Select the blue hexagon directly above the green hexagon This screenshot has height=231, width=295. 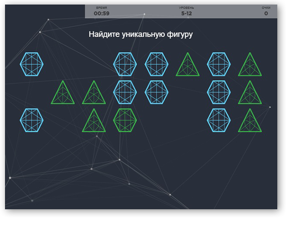pyautogui.click(x=125, y=92)
